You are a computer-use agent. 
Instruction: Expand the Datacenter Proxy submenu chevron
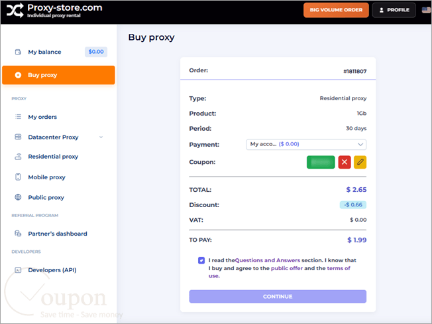click(x=101, y=137)
